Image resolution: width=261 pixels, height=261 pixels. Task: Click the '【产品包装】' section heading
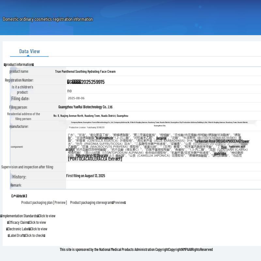[19, 196]
